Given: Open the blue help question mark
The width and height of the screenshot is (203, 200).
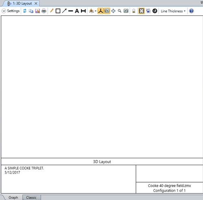Looking at the screenshot, I should click(191, 11).
